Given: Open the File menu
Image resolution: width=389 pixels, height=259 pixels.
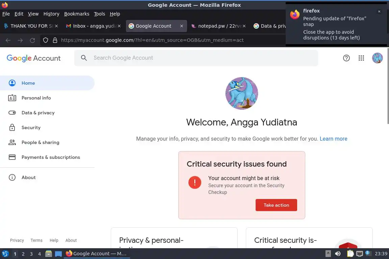Looking at the screenshot, I should pyautogui.click(x=6, y=14).
